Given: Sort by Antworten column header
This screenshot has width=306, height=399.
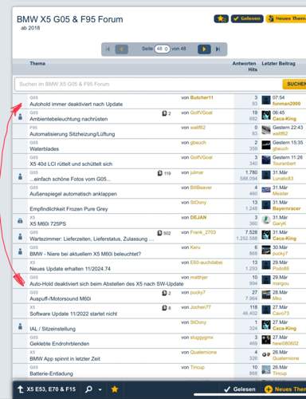Looking at the screenshot, I should pos(244,63).
